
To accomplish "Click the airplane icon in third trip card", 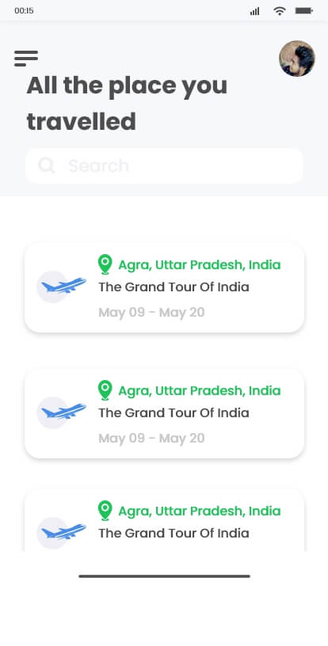I will click(63, 532).
